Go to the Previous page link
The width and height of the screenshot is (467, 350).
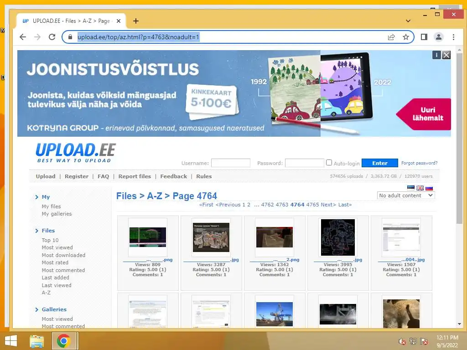[228, 205]
